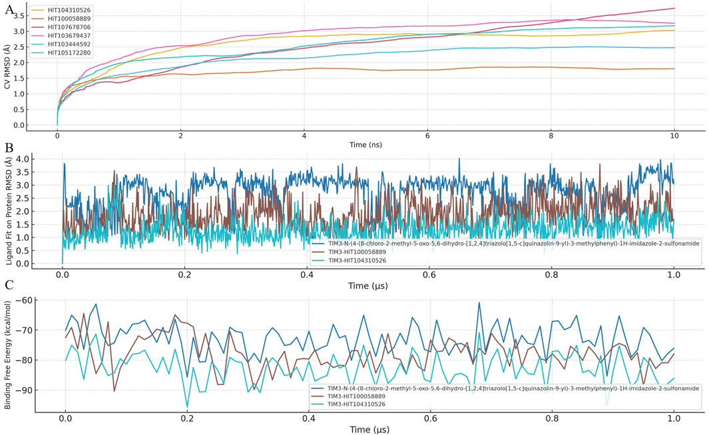Click the 6 tick on panel A time axis
Screen dimensions: 709x435
click(427, 136)
